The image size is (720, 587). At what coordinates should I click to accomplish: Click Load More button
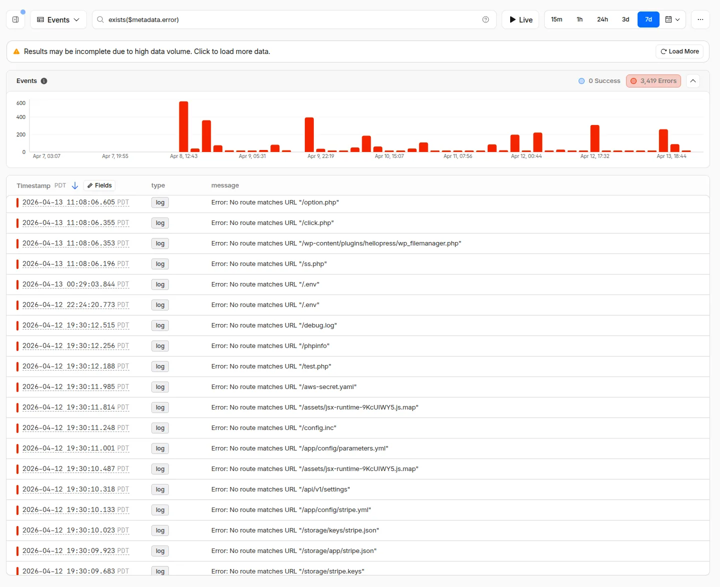[x=680, y=51]
